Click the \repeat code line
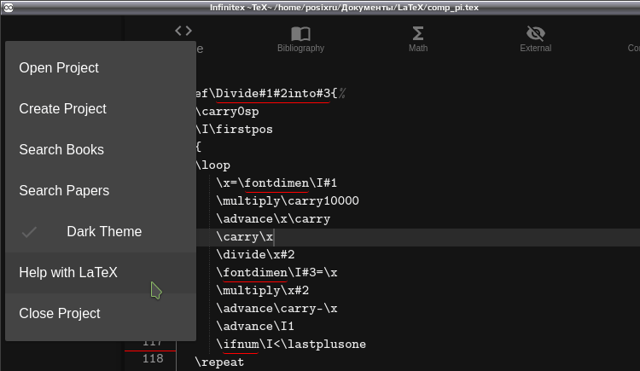 click(219, 362)
